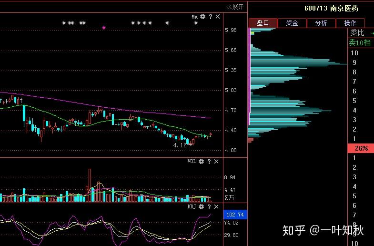This screenshot has width=374, height=246.
Task: Click the magenta star event marker
Action: pos(104,28)
